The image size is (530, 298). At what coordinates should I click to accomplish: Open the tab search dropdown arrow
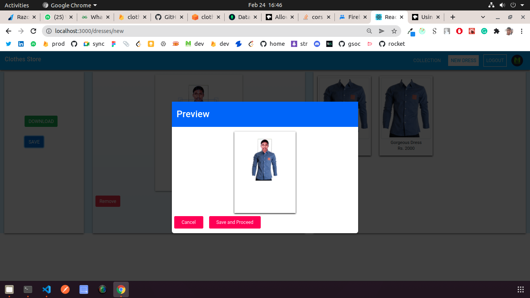[x=483, y=17]
